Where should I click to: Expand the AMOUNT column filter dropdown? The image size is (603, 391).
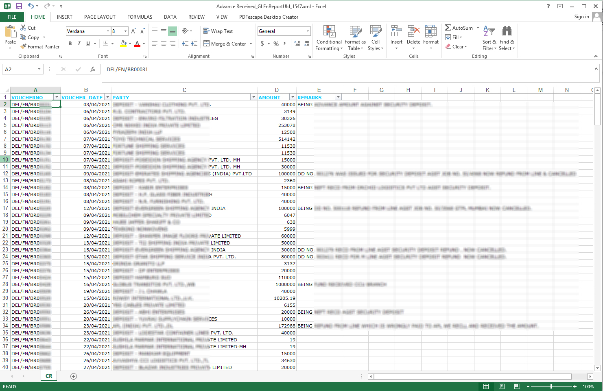pos(292,97)
